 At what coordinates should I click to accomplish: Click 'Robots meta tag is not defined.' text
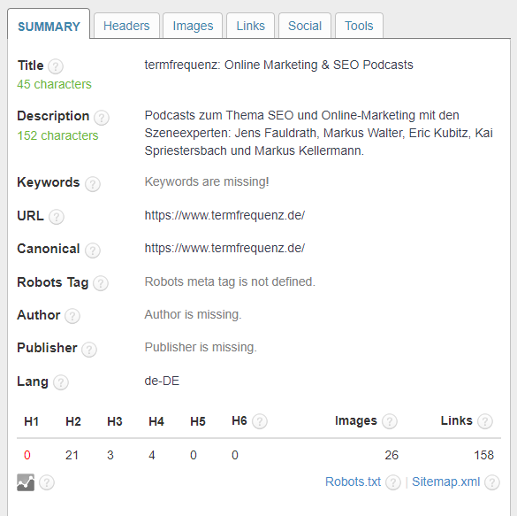click(230, 281)
